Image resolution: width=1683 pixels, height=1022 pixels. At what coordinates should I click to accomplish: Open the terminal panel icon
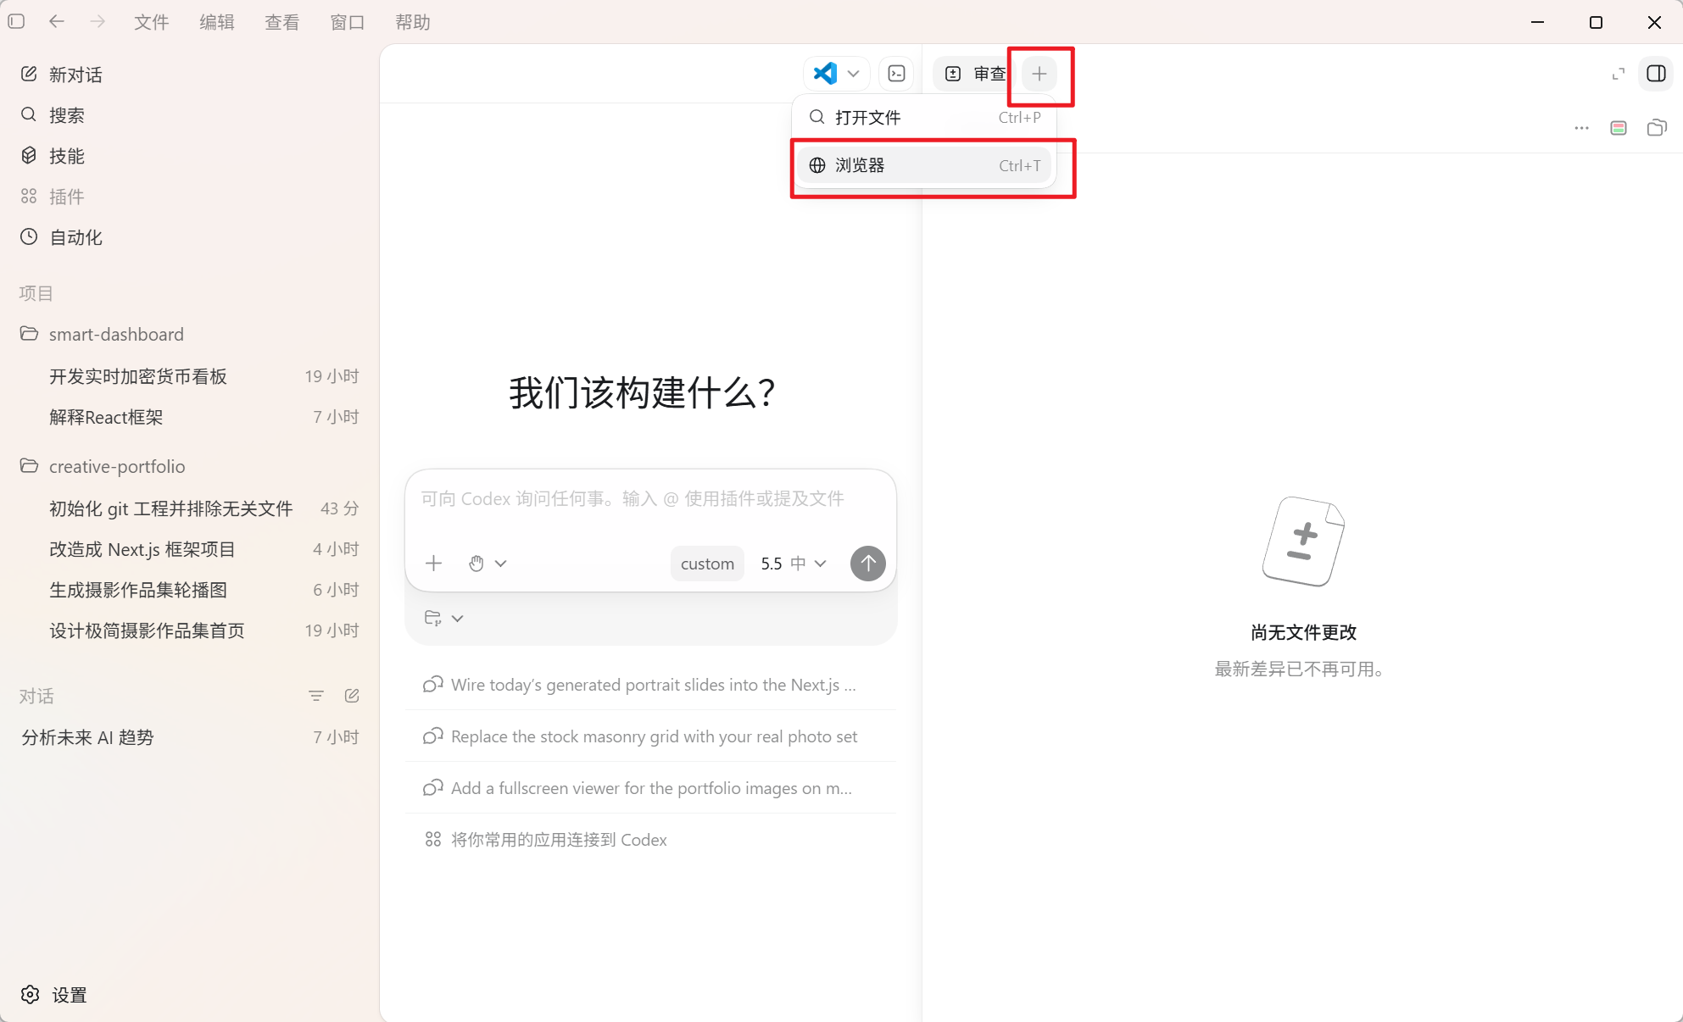[897, 74]
